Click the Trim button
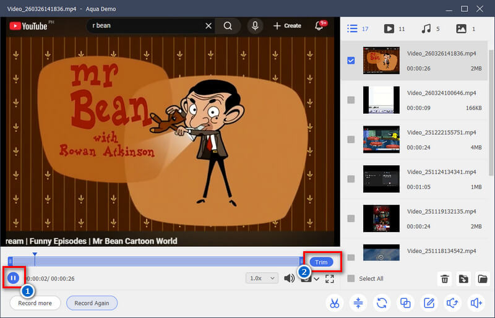495x318 pixels. (x=321, y=262)
